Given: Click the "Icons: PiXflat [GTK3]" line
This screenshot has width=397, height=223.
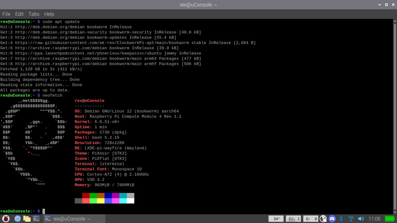Looking at the screenshot, I should point(101,159).
